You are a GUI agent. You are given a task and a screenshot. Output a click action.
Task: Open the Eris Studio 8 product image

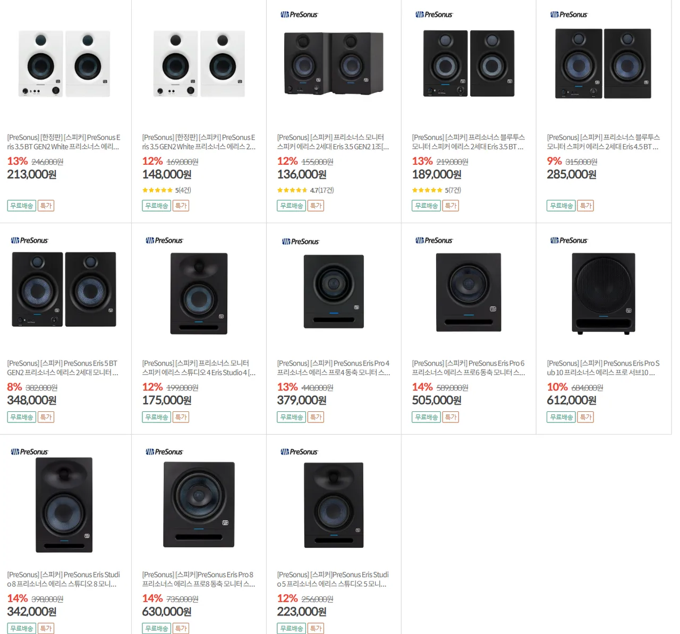tap(64, 504)
